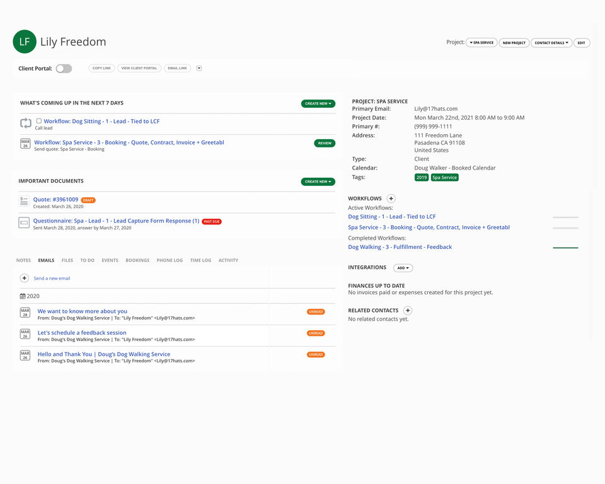The image size is (605, 484).
Task: Click the Review button
Action: tap(325, 143)
